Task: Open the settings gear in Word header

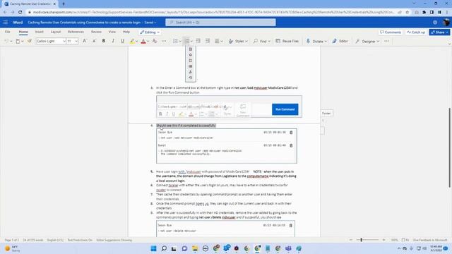Action: tap(435, 22)
